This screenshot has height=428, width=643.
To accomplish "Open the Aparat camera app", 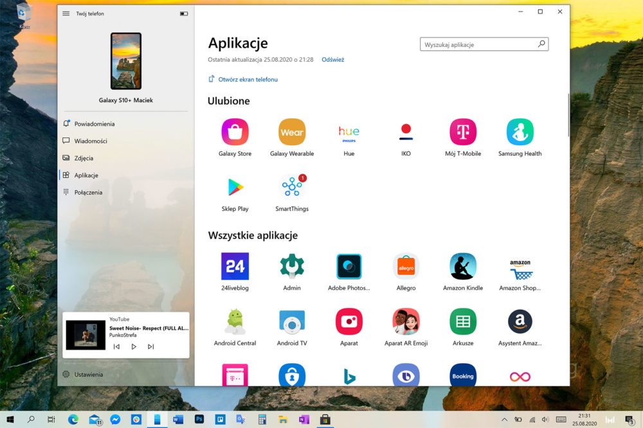I will [349, 322].
